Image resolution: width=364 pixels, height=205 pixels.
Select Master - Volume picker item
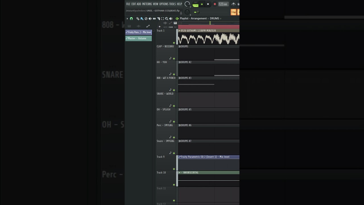click(138, 38)
